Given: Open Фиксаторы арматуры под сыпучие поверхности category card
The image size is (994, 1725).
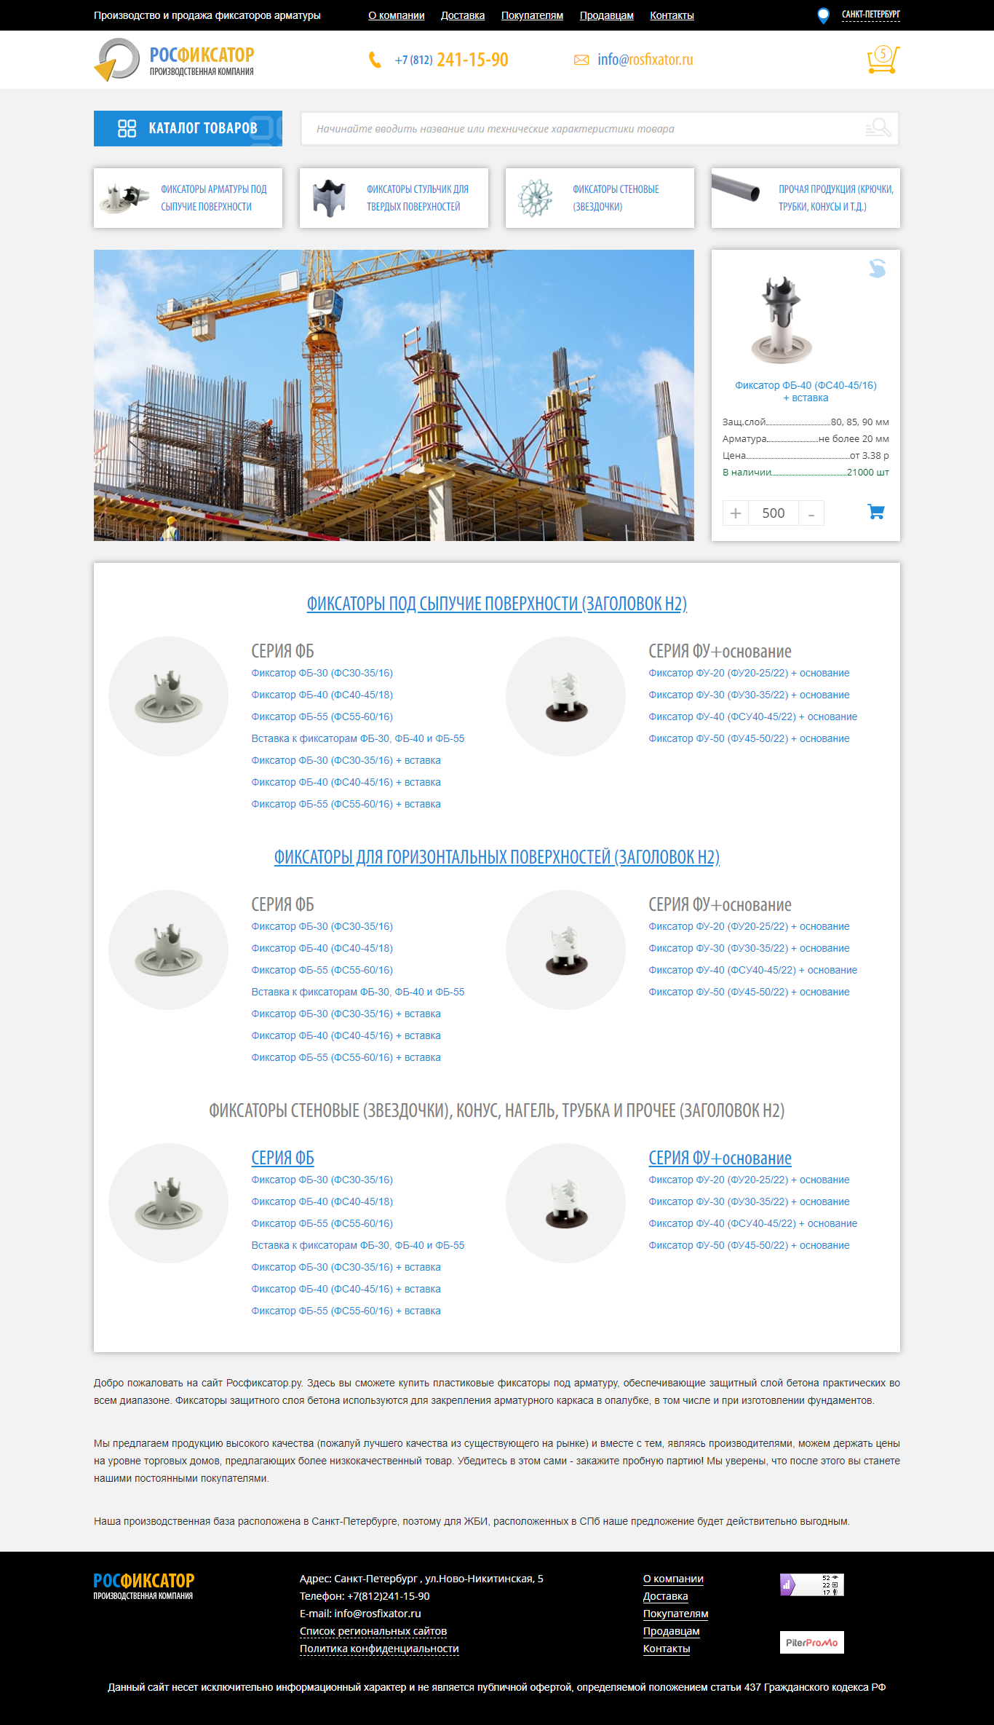Looking at the screenshot, I should pos(188,198).
